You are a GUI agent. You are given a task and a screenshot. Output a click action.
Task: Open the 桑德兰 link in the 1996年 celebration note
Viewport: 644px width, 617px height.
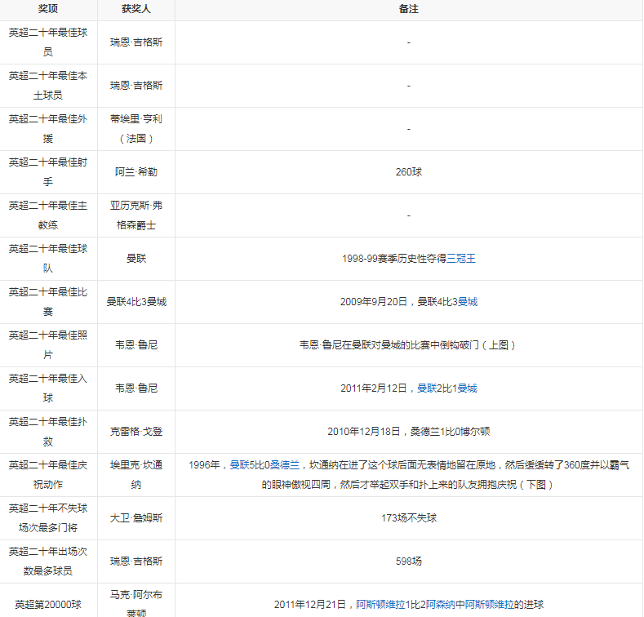pyautogui.click(x=286, y=465)
